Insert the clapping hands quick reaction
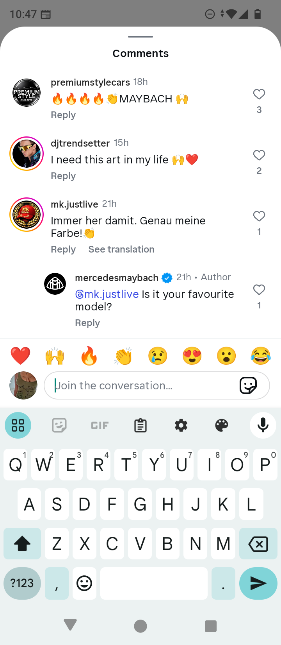The width and height of the screenshot is (281, 645). pyautogui.click(x=123, y=356)
